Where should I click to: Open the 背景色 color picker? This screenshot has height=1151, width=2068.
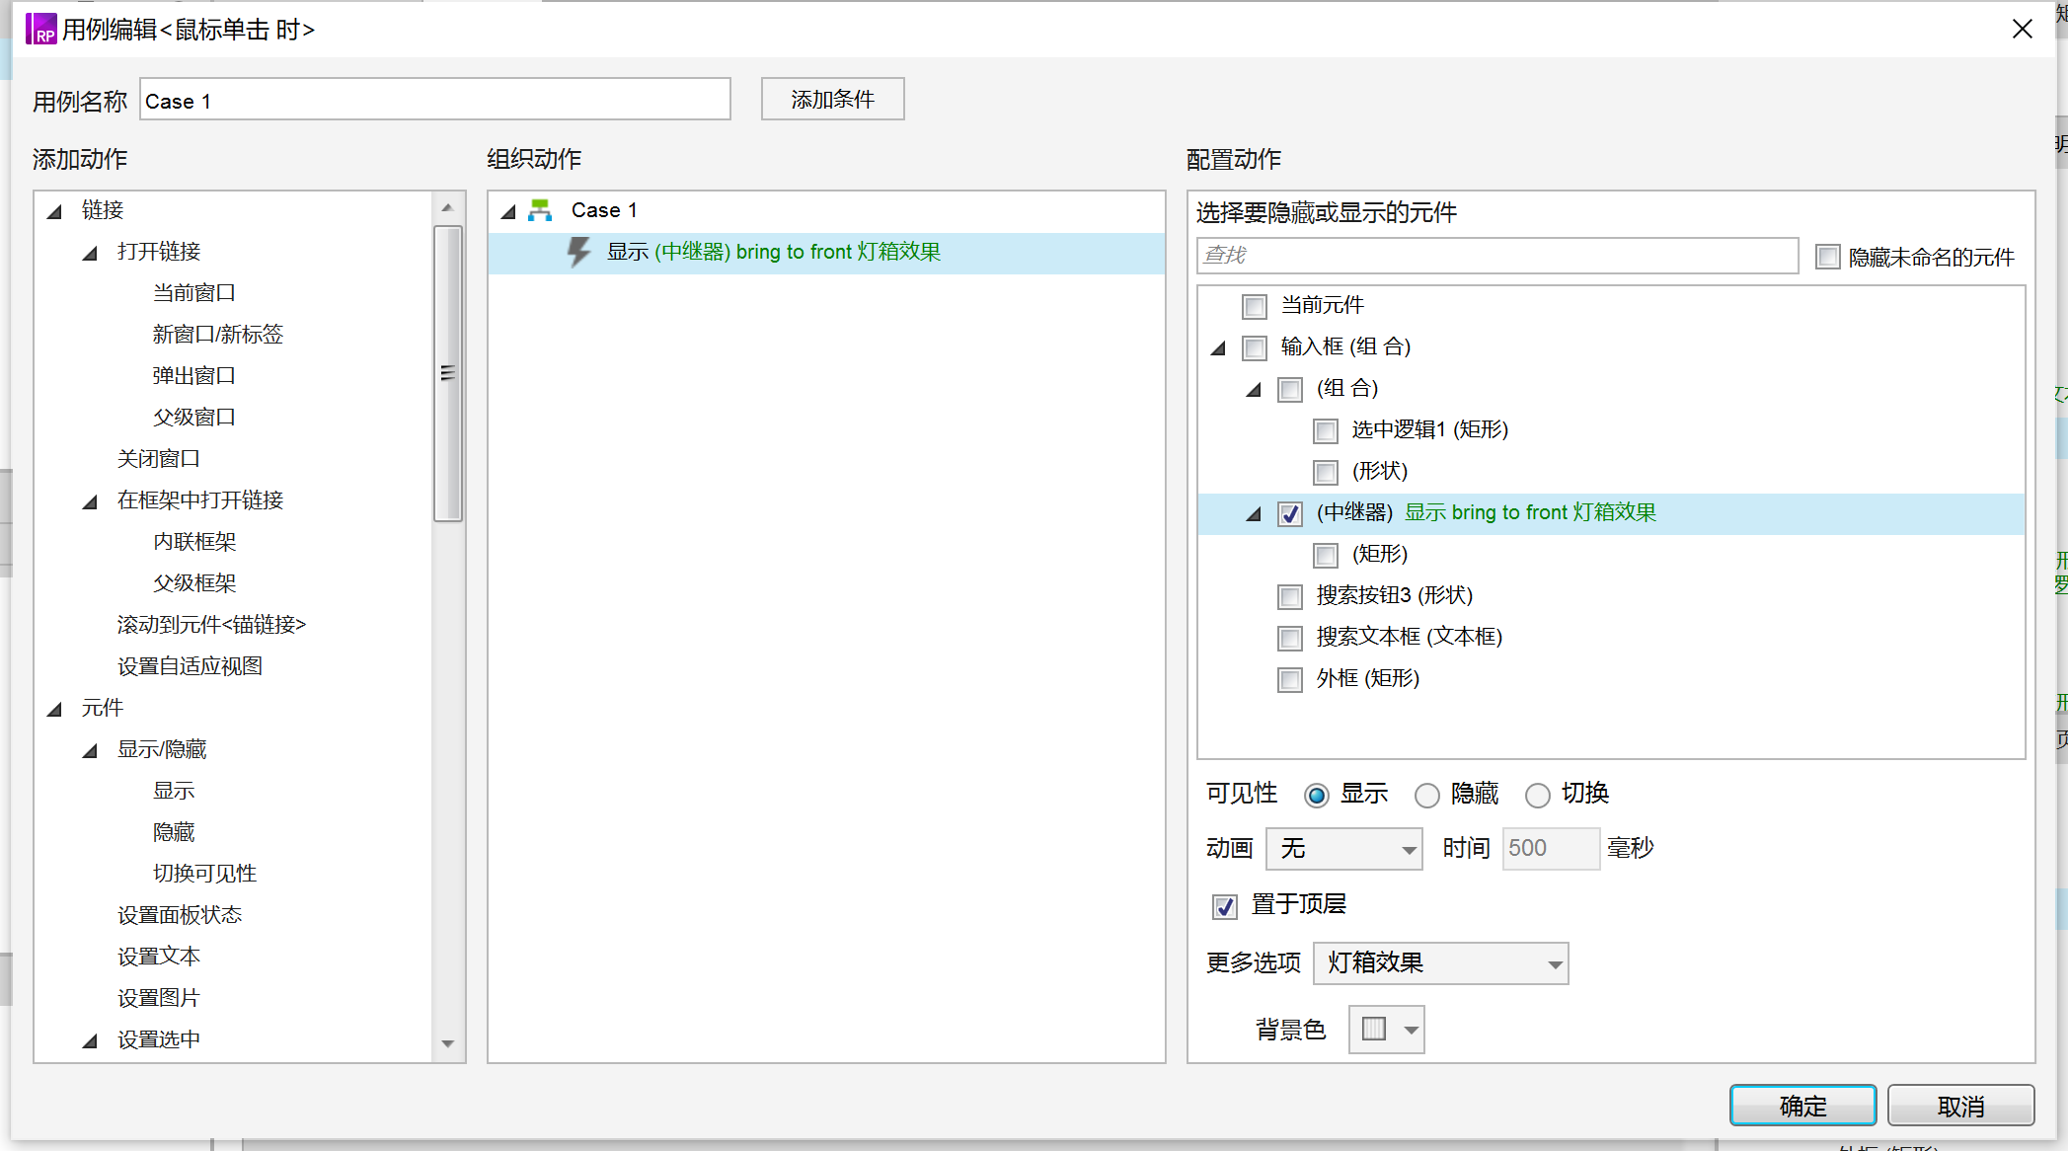(x=1387, y=1030)
